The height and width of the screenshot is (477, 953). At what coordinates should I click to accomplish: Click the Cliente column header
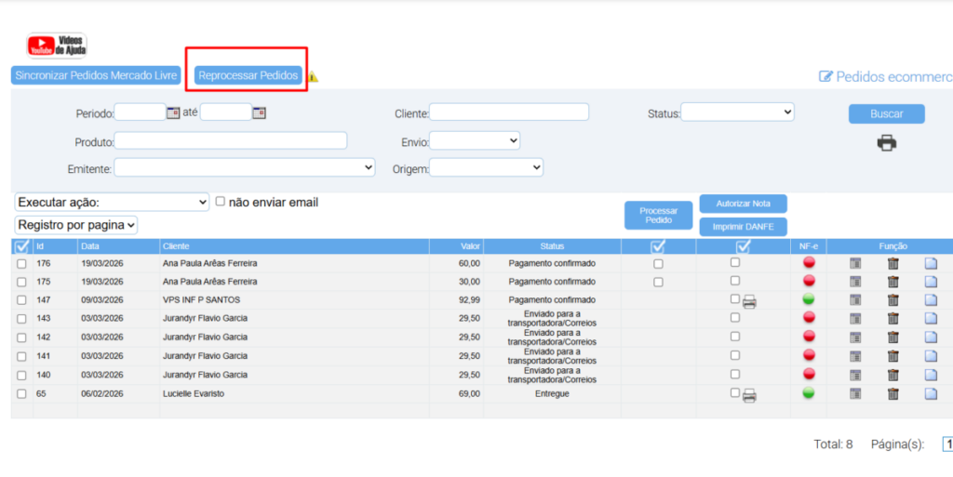[176, 246]
